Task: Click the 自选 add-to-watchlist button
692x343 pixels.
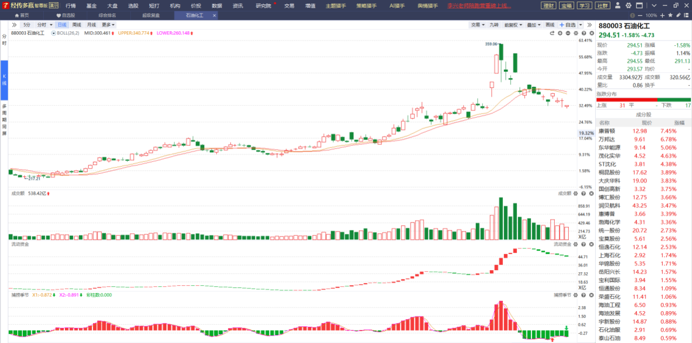Action: 568,25
